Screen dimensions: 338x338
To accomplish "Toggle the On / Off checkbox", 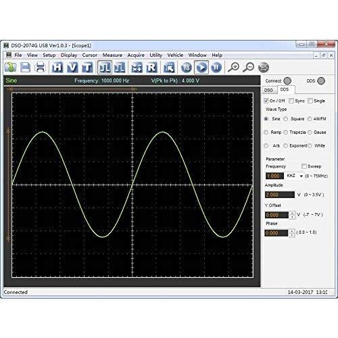I will pyautogui.click(x=266, y=101).
